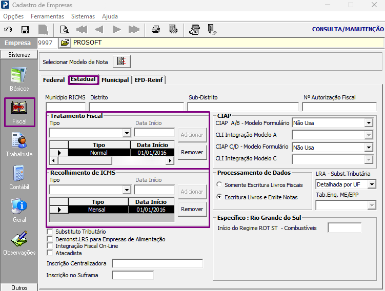Open the Ajuda menu
This screenshot has width=385, height=291.
point(110,16)
